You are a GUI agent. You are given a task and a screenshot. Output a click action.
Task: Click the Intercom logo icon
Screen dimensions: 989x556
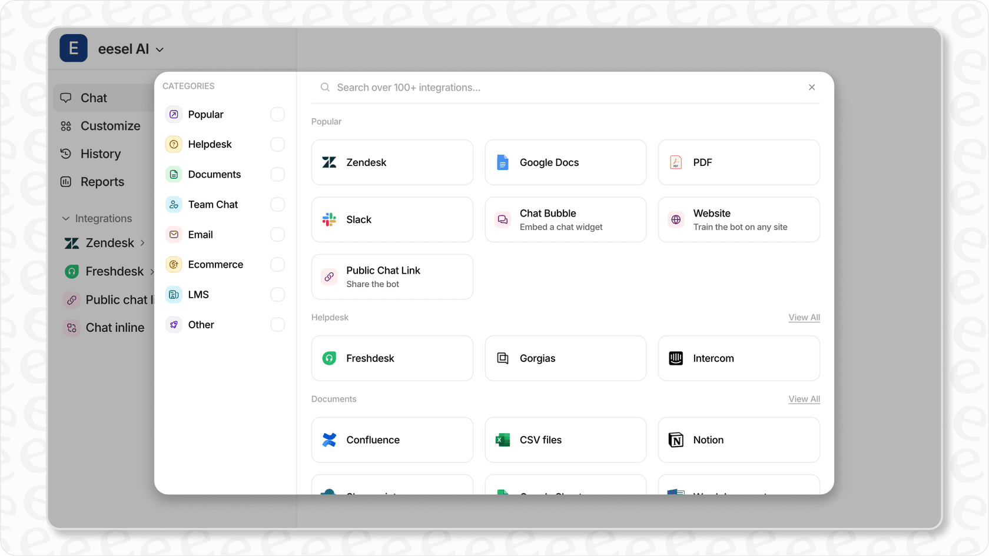click(x=676, y=358)
